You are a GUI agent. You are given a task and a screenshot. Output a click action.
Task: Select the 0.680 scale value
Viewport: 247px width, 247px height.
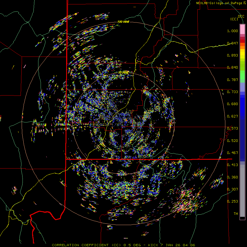[x=232, y=104]
